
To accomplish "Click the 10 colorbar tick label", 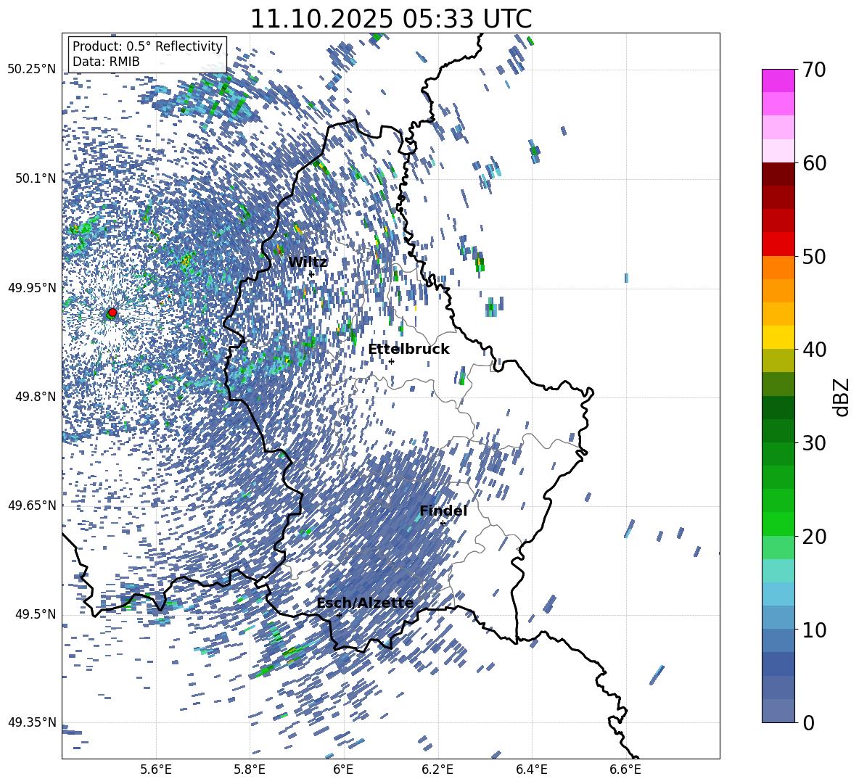I will coord(814,630).
